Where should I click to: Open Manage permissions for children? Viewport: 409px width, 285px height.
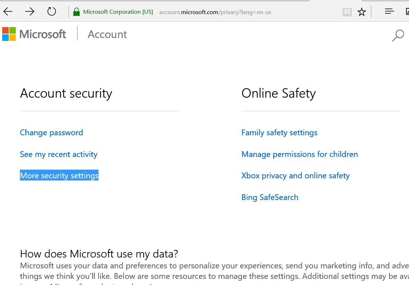[300, 154]
